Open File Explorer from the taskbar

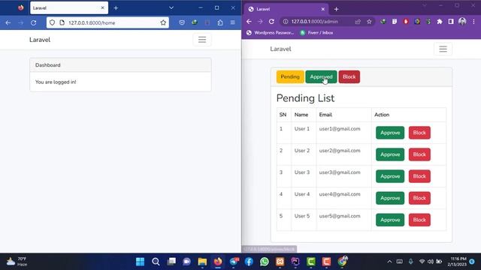pyautogui.click(x=202, y=262)
